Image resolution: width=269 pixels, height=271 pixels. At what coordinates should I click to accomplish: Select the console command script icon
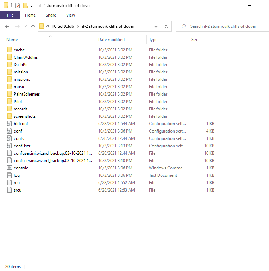click(x=10, y=168)
